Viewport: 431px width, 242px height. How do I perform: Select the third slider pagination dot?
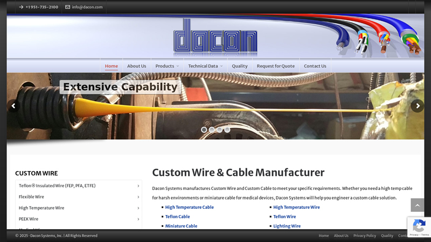pyautogui.click(x=219, y=130)
